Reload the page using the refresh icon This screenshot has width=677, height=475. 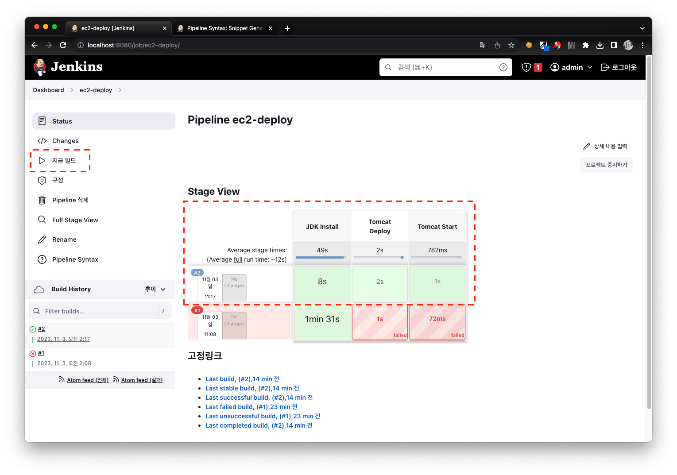click(x=63, y=45)
